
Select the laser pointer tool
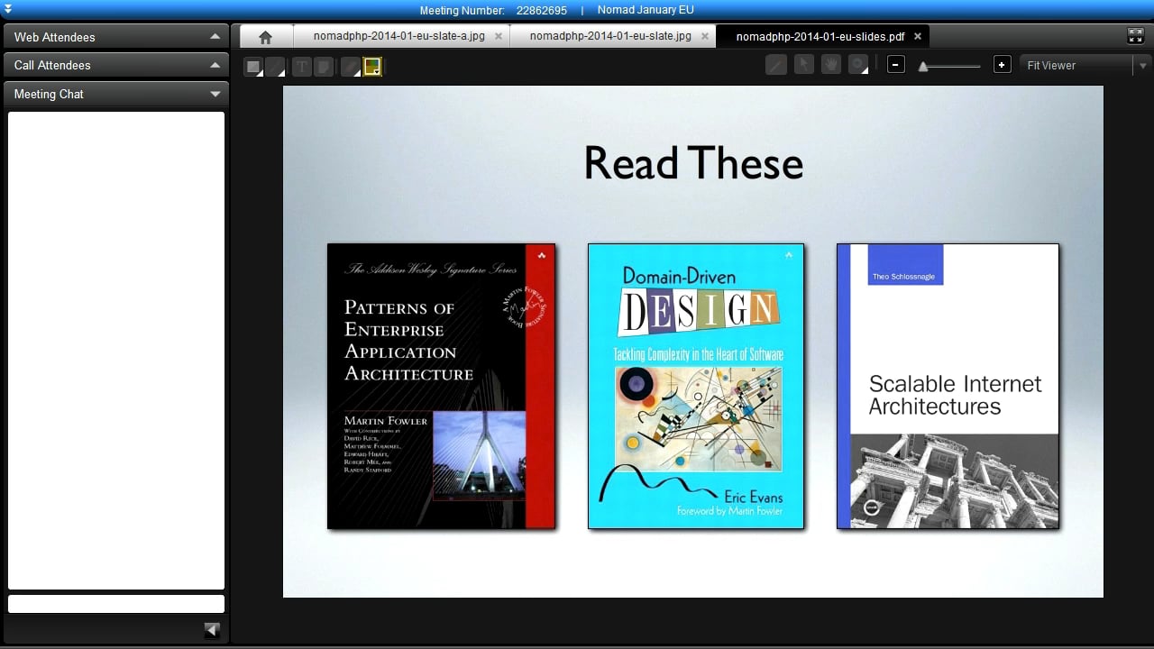776,65
